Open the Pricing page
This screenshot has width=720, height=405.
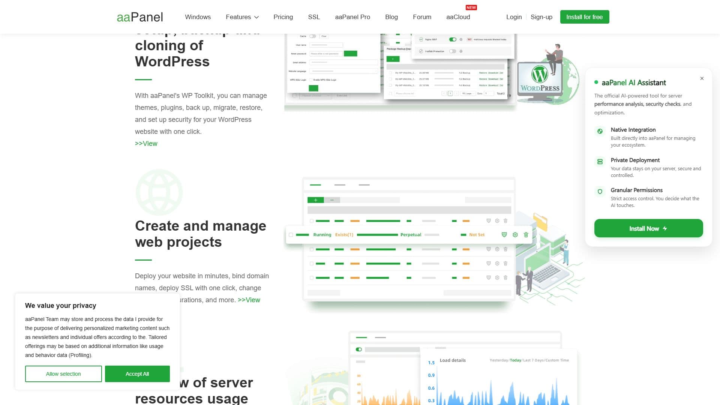pos(283,17)
